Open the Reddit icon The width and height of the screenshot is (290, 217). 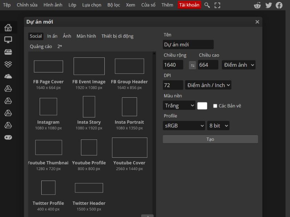coord(257,5)
